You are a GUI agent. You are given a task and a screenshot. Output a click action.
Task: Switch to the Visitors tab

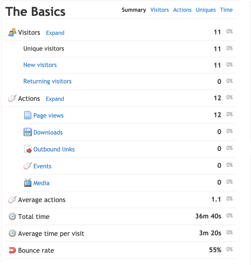point(159,10)
